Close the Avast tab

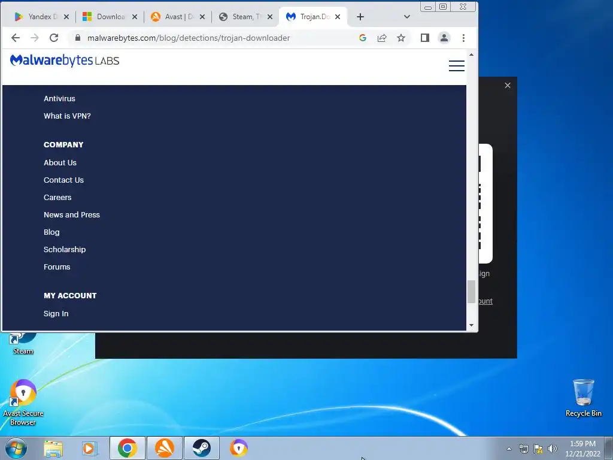[x=202, y=17]
